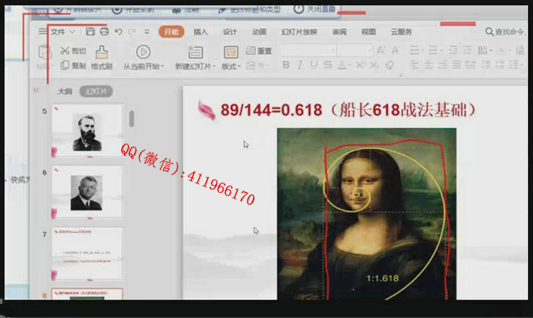This screenshot has width=533, height=318.
Task: Toggle superscript formatting
Action: coord(360,65)
